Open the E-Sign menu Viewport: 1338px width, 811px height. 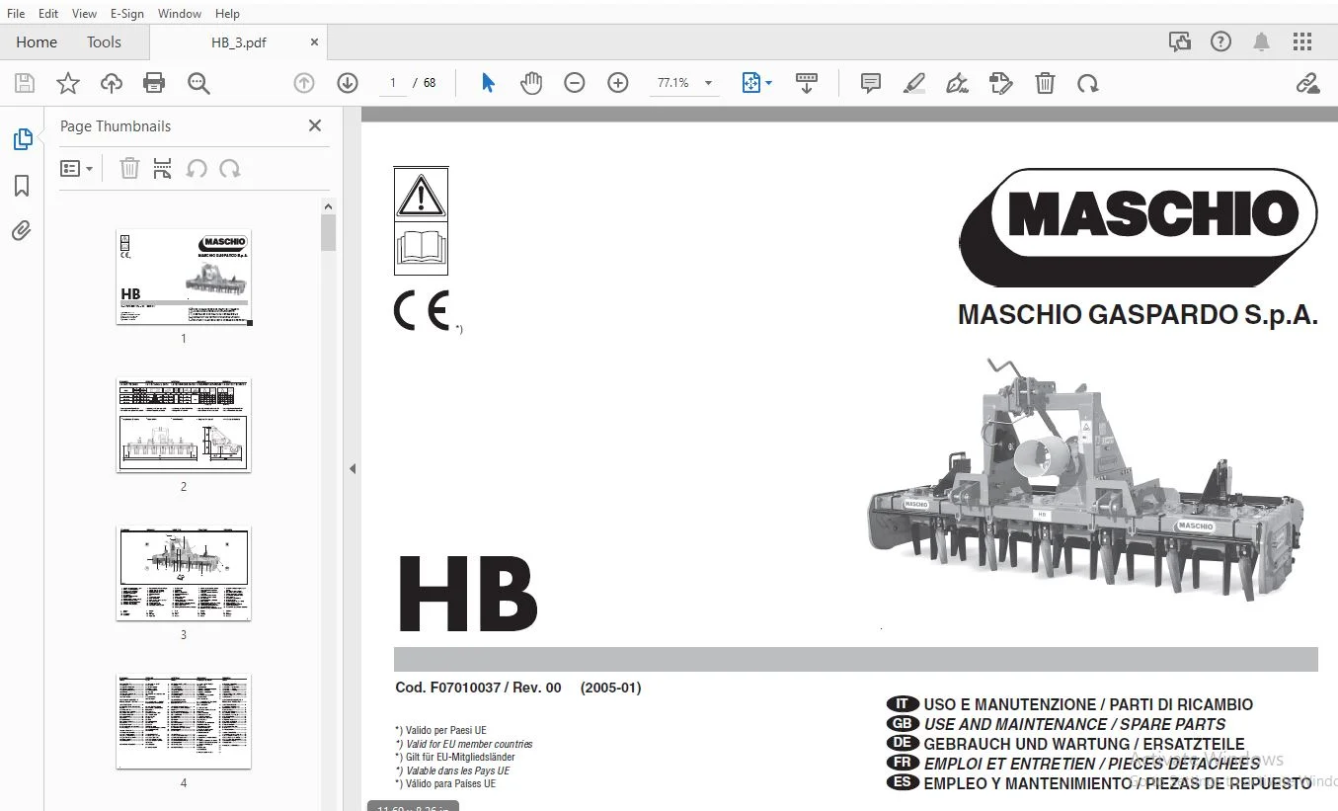(x=126, y=14)
